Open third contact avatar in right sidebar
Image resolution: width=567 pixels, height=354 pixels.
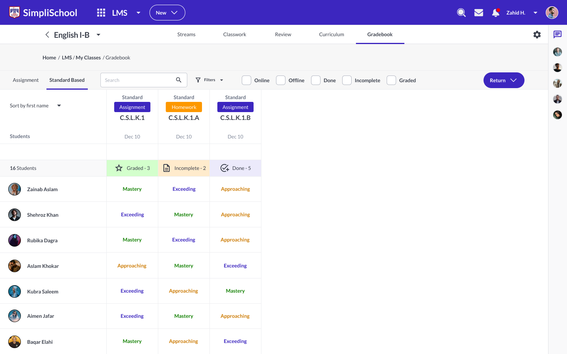pyautogui.click(x=558, y=83)
